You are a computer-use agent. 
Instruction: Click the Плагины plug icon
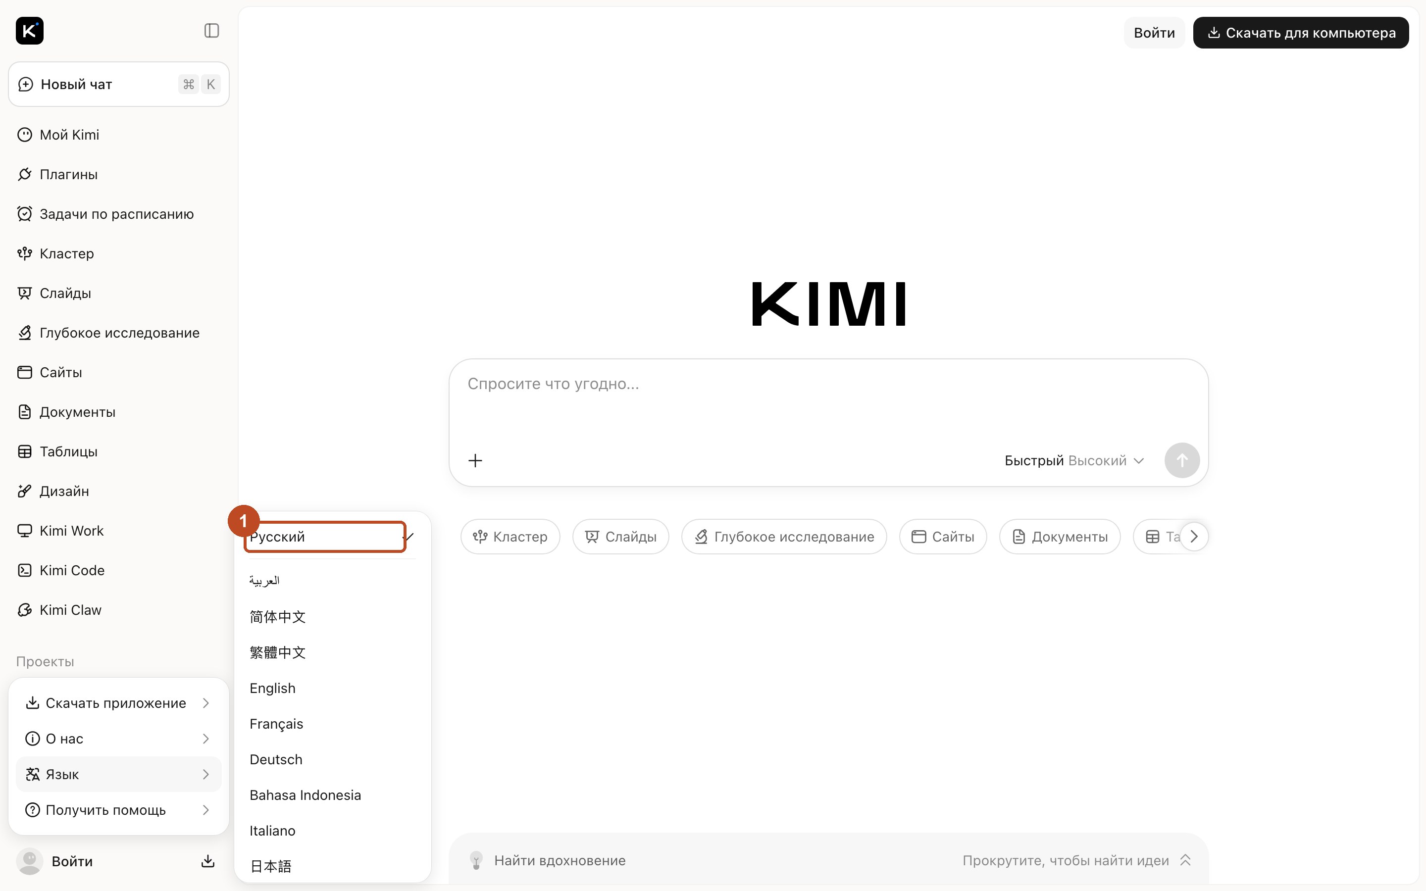(x=25, y=174)
